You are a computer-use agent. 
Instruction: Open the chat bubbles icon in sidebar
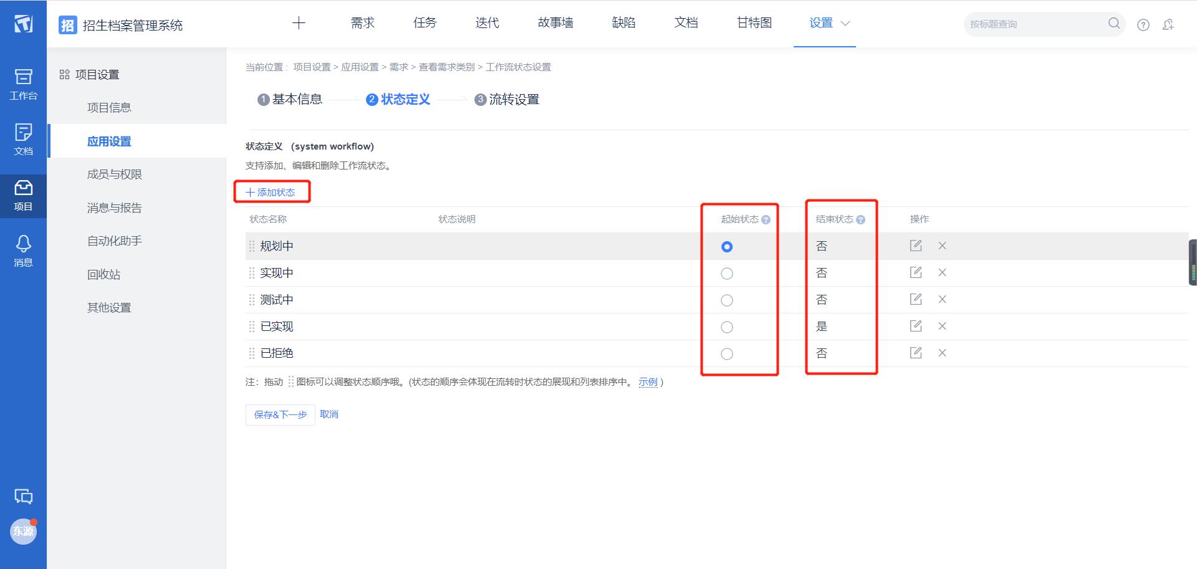[x=24, y=497]
